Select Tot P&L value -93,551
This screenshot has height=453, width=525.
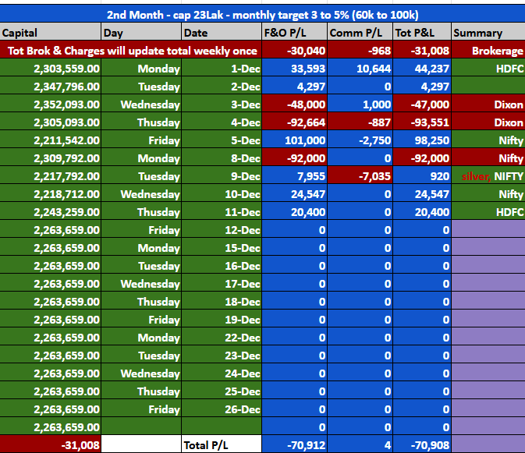422,122
